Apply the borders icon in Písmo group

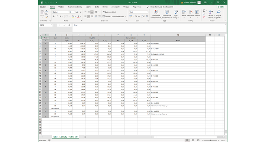point(66,16)
